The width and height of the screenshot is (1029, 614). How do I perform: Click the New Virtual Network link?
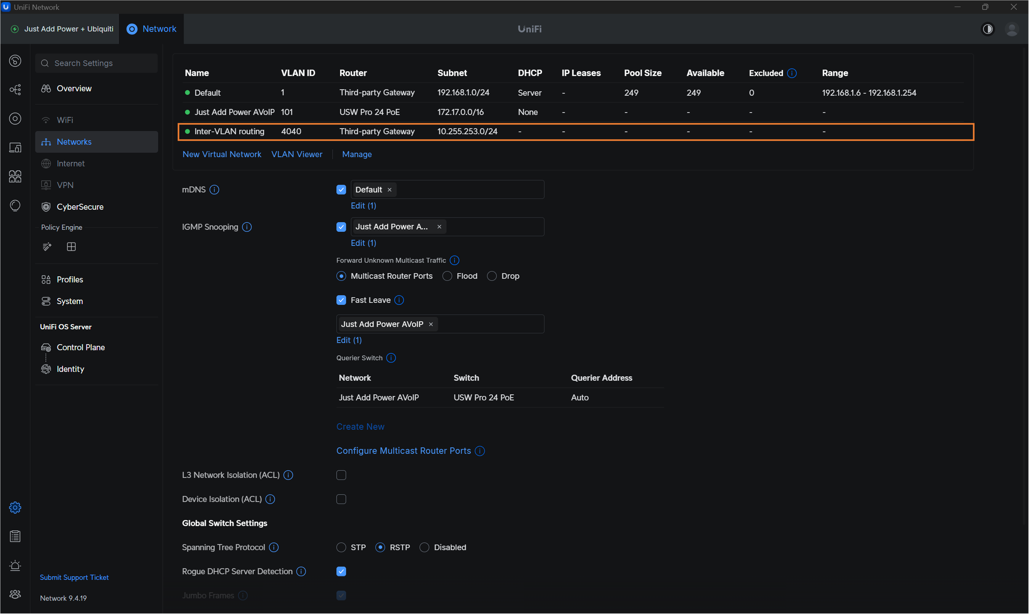coord(222,154)
